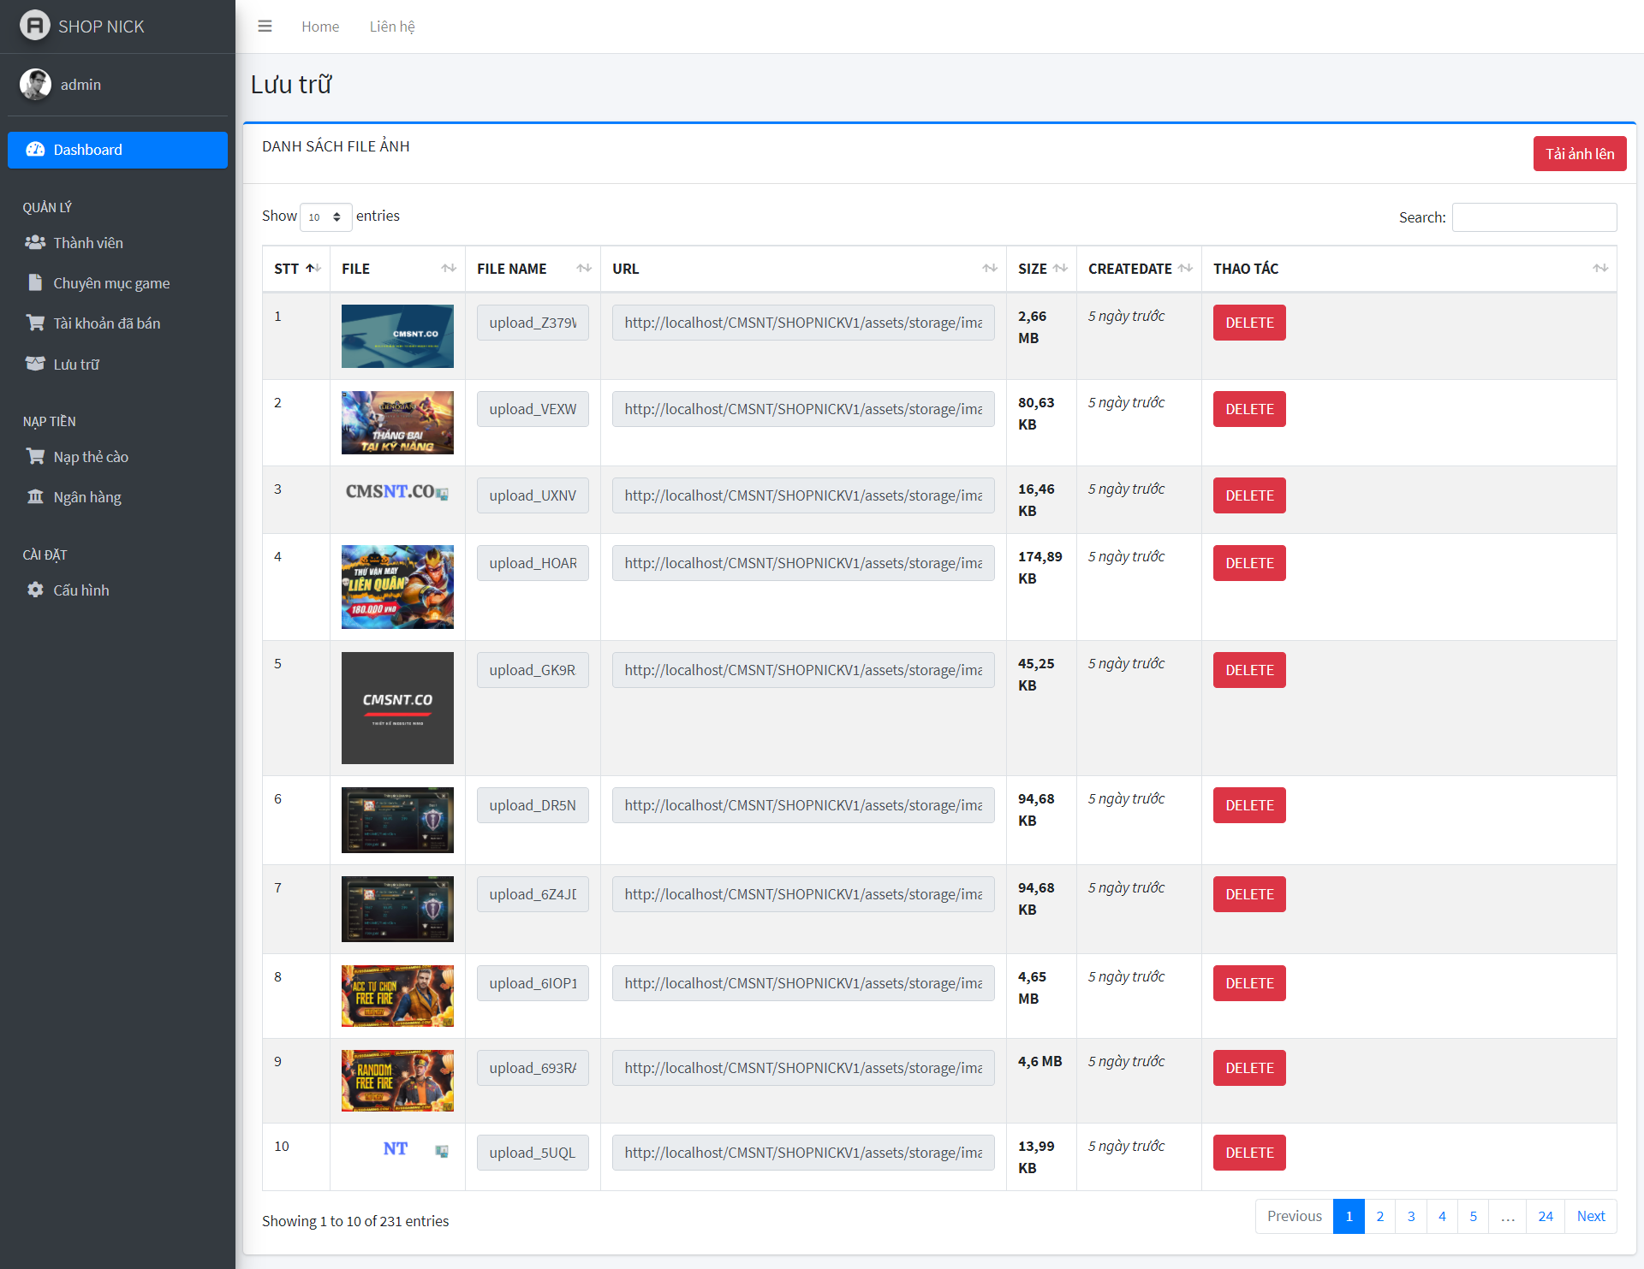This screenshot has height=1269, width=1644.
Task: Click the Ngân hàng bank icon
Action: [35, 497]
